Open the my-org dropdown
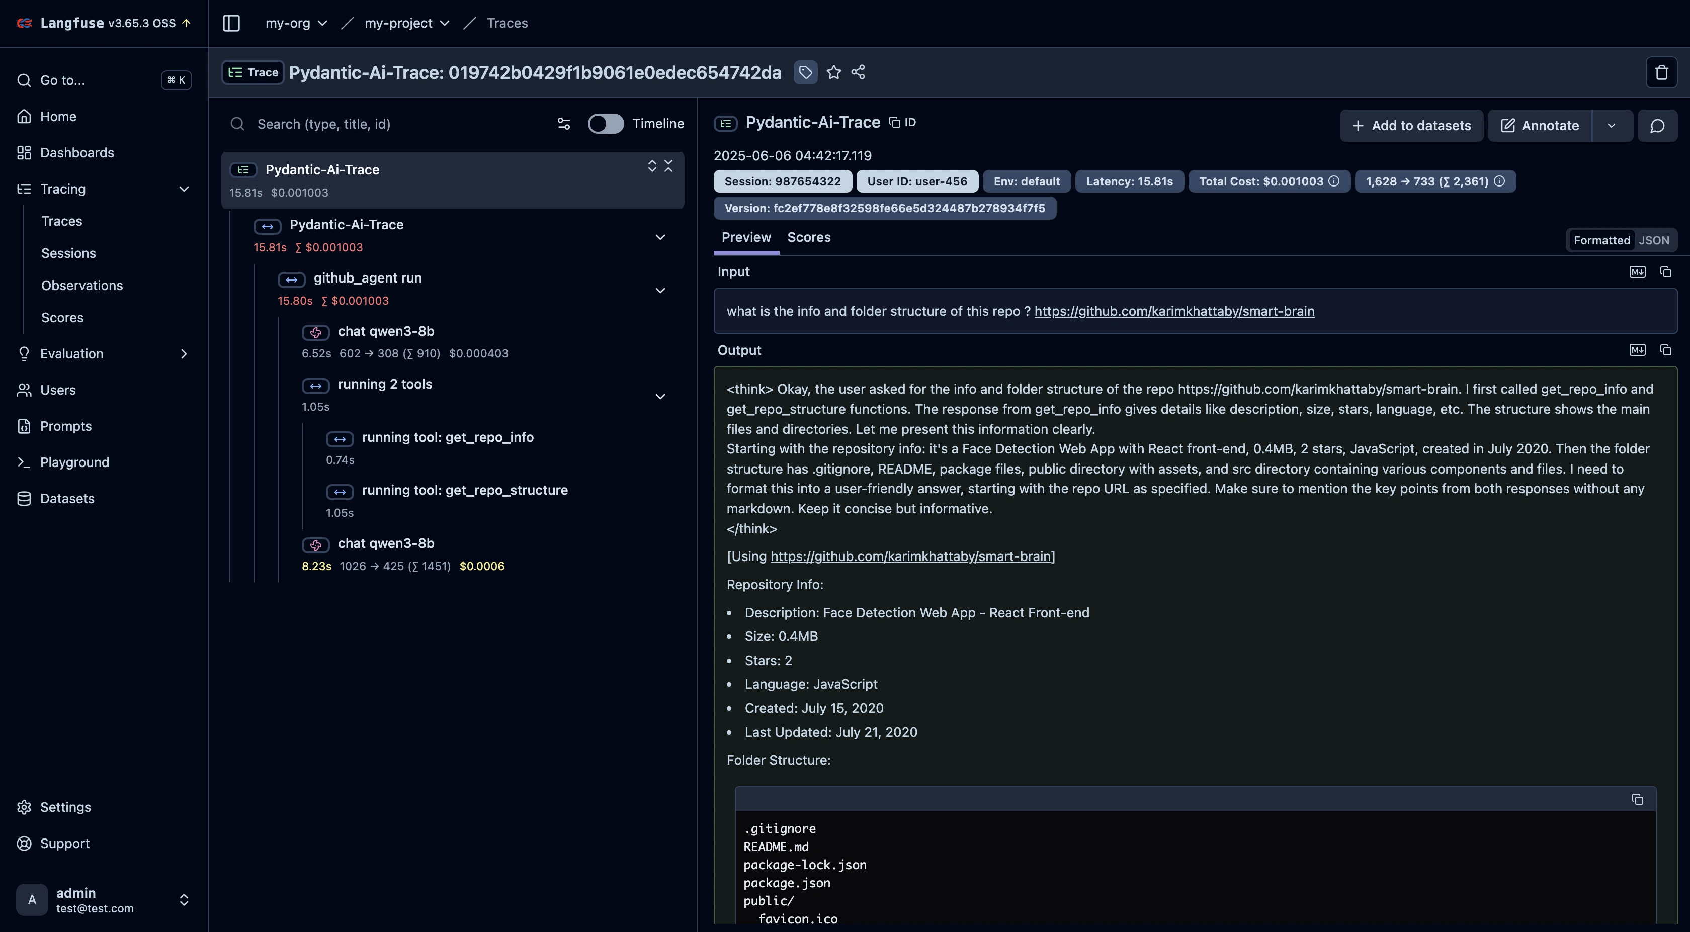The width and height of the screenshot is (1690, 932). pyautogui.click(x=296, y=23)
